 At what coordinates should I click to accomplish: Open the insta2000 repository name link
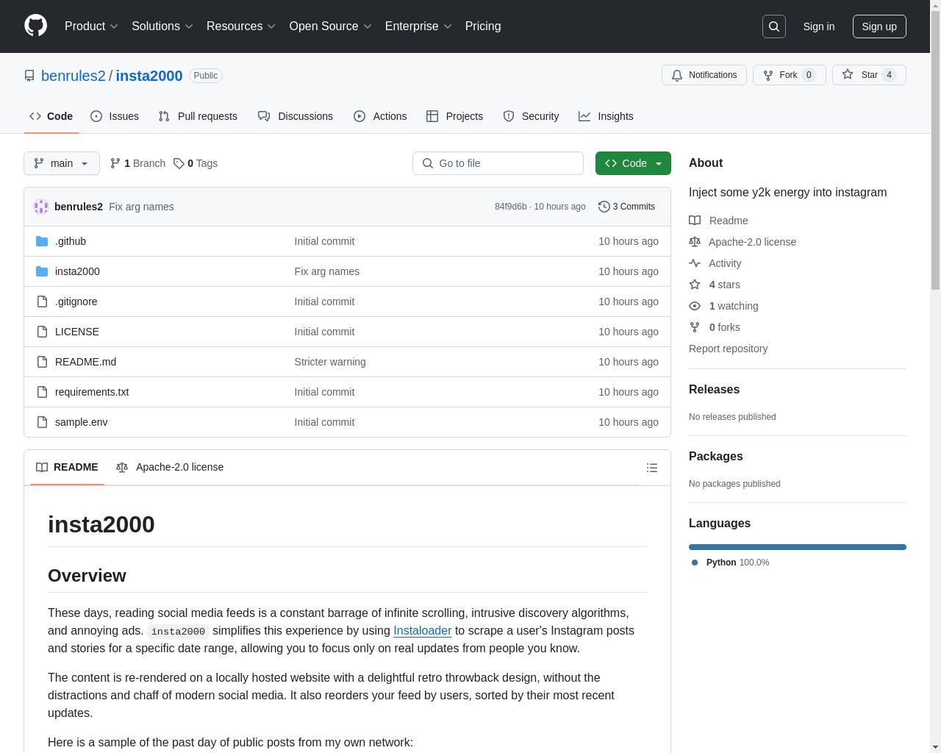[x=149, y=76]
